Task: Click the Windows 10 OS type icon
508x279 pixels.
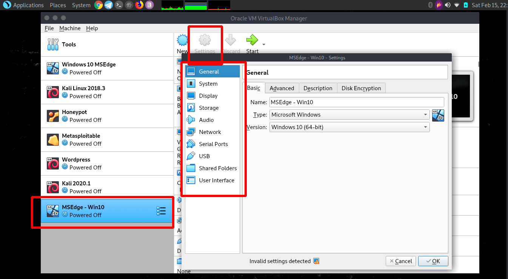Action: (438, 115)
